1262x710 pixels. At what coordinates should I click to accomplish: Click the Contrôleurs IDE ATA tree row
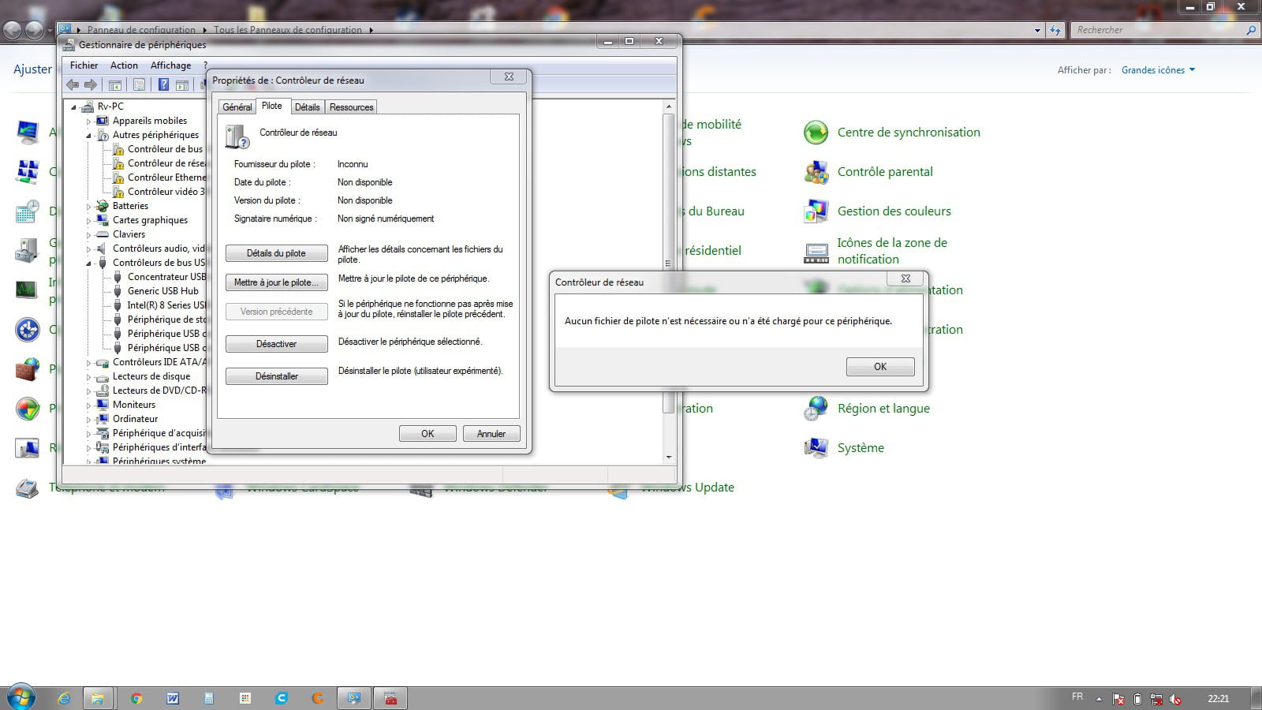click(x=159, y=362)
